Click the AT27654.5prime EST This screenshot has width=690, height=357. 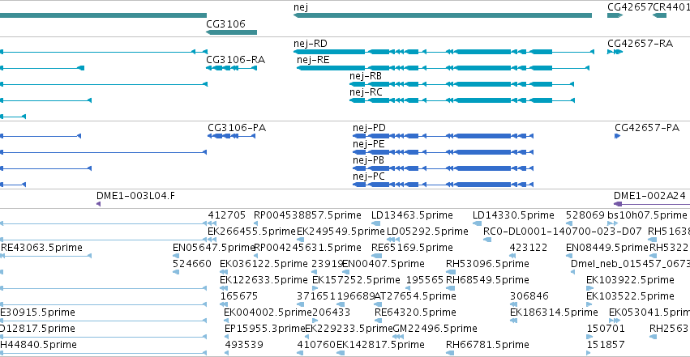click(x=414, y=296)
